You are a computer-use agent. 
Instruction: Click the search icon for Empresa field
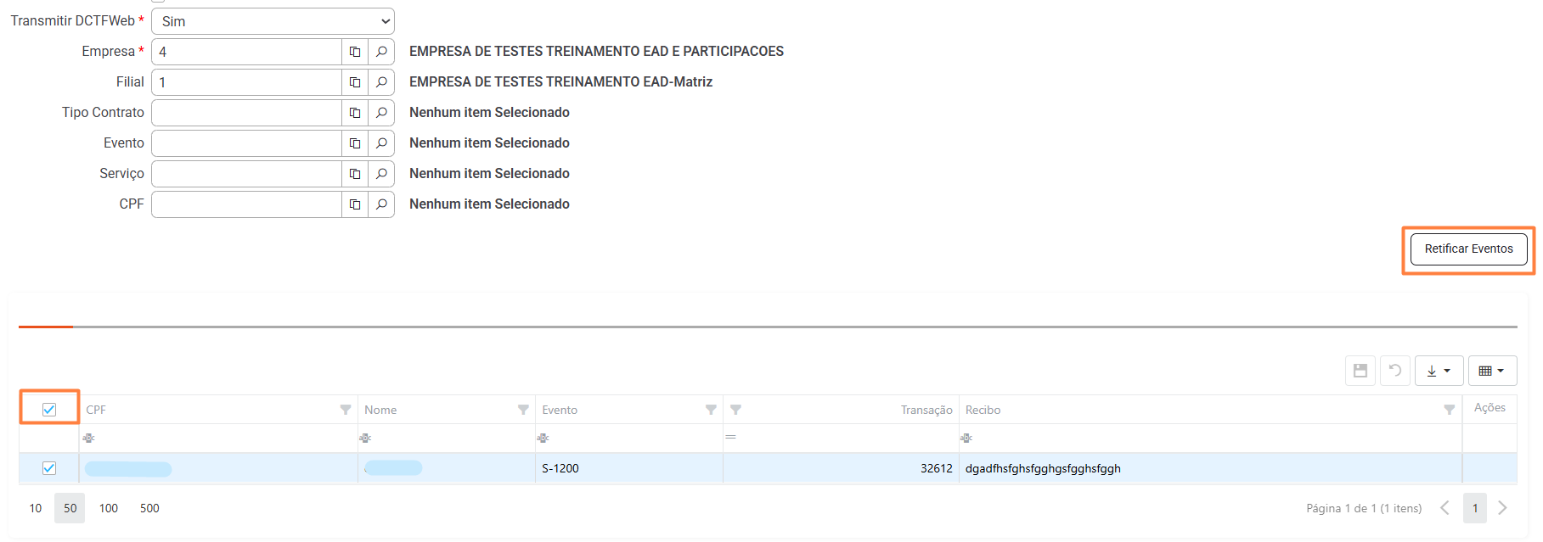(381, 52)
